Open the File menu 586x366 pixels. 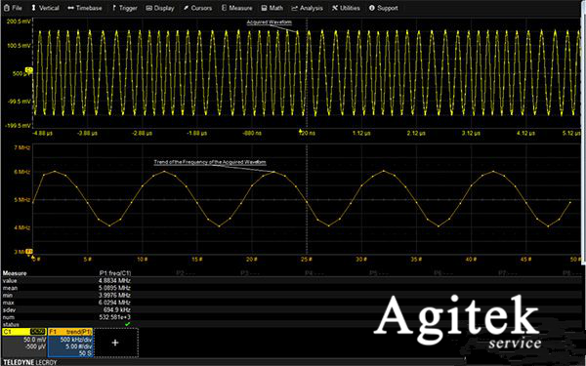pyautogui.click(x=14, y=8)
